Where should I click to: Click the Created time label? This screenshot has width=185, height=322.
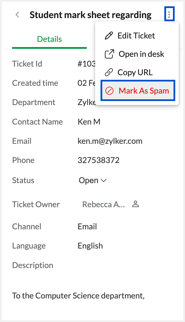[35, 83]
